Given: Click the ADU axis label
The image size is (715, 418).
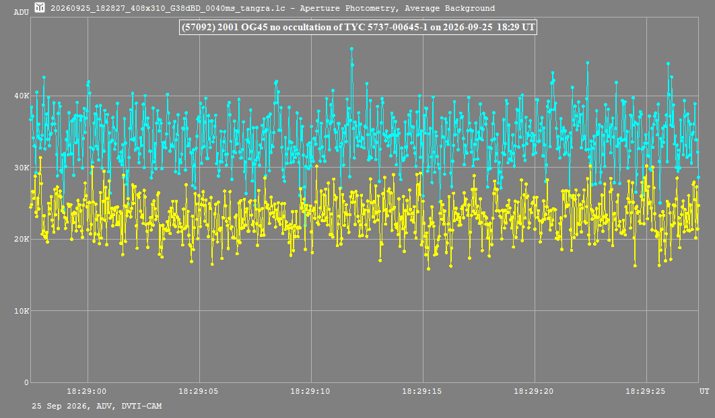Looking at the screenshot, I should (21, 12).
